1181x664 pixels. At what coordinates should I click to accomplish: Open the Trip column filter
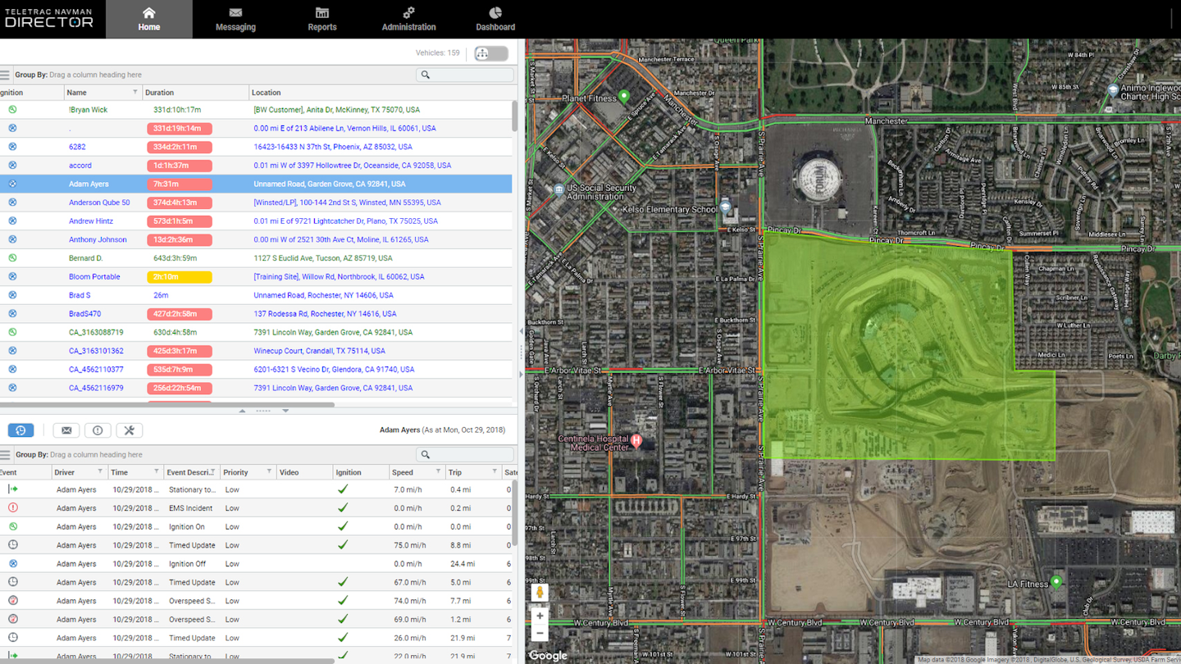pos(495,472)
